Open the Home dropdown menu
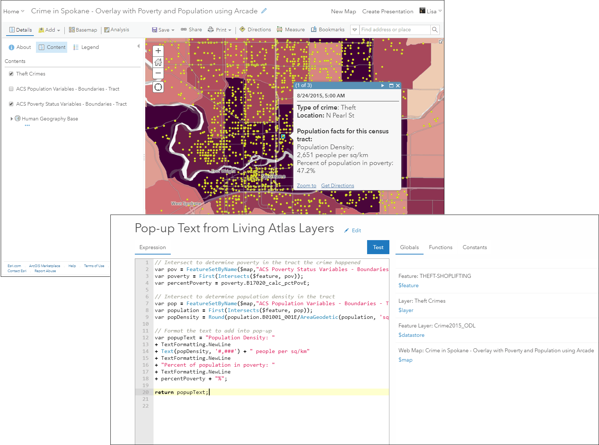599x445 pixels. click(x=14, y=12)
